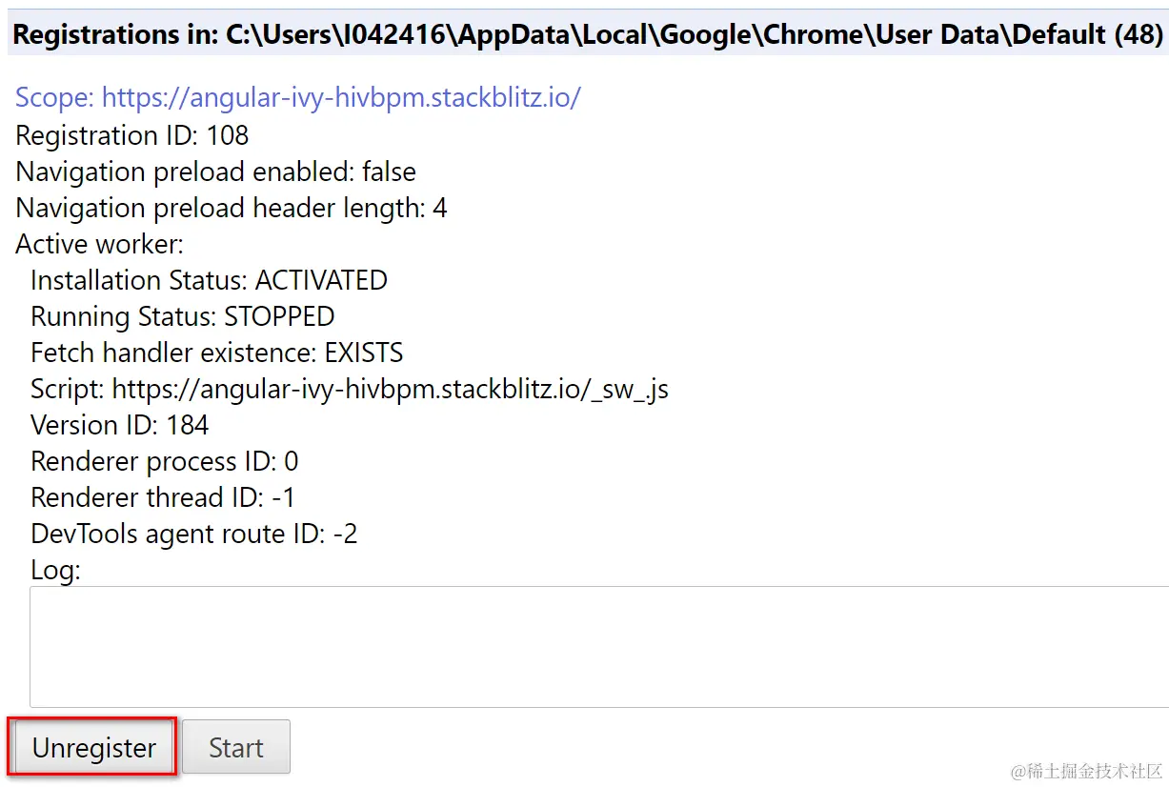
Task: Click the Unregister button
Action: click(93, 748)
